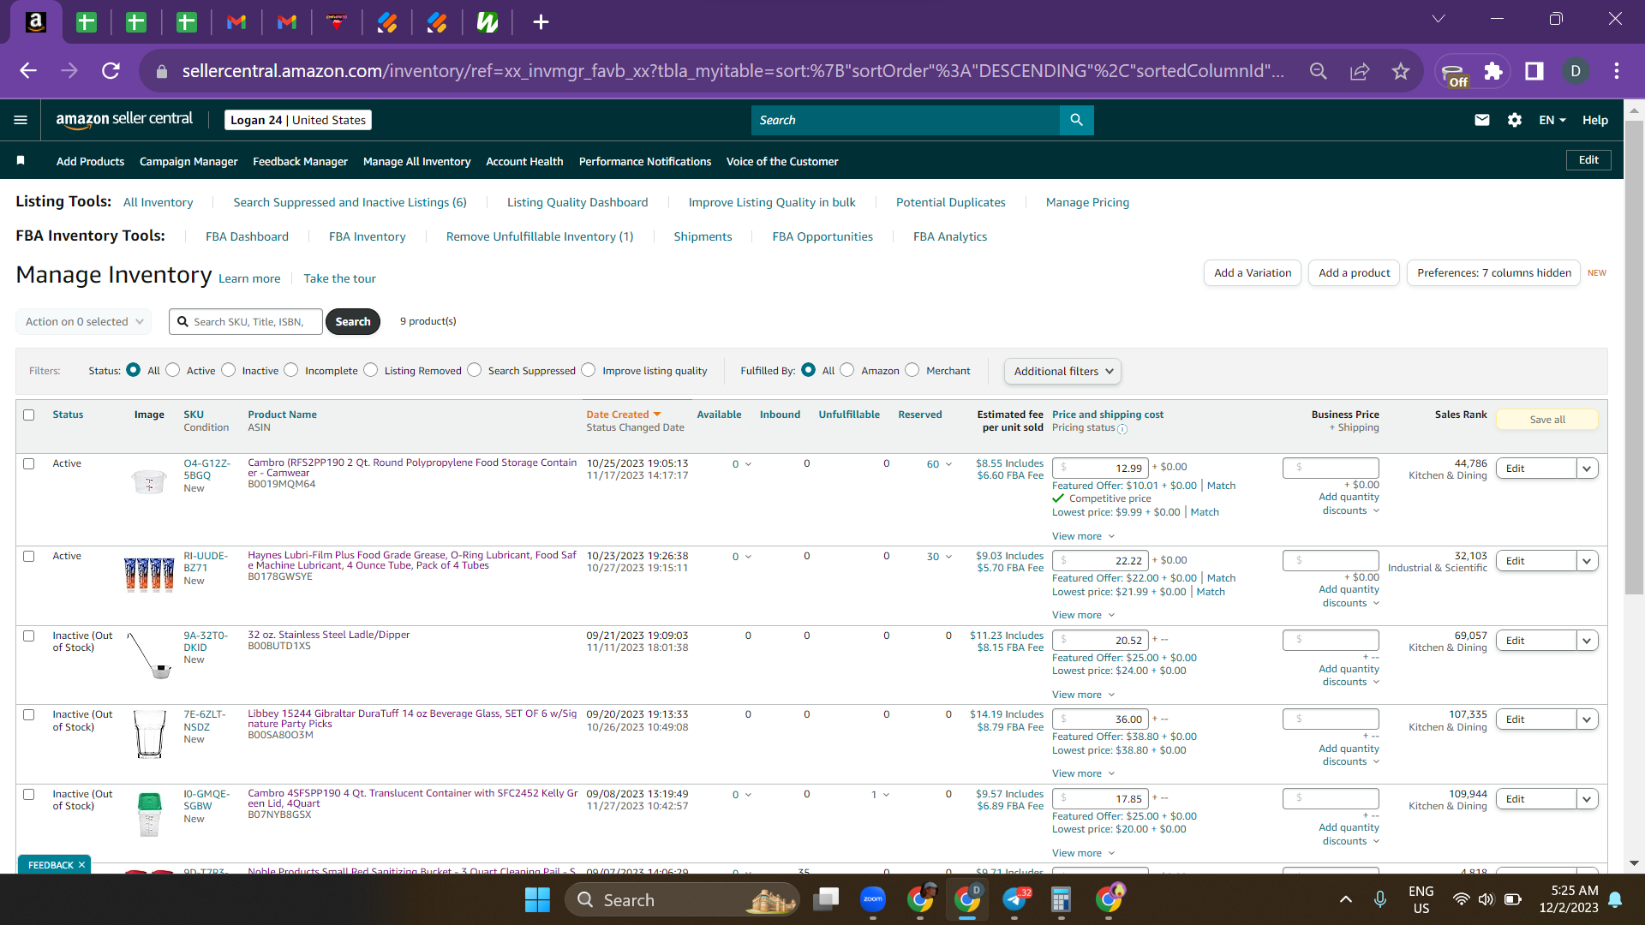Select the Active status radio button
This screenshot has width=1645, height=925.
(173, 370)
